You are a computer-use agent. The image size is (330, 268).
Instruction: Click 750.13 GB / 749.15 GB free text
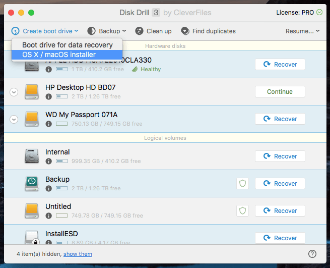pyautogui.click(x=107, y=124)
